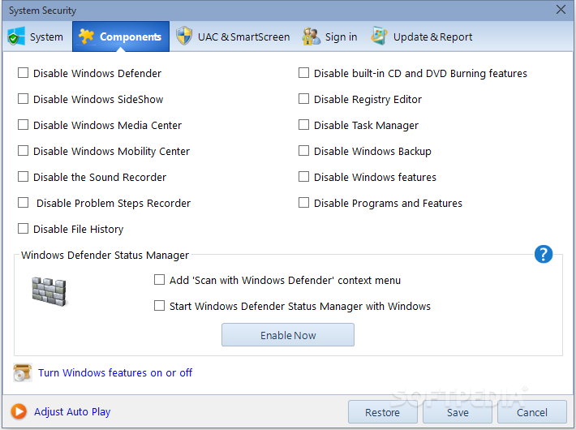Check Disable the Sound Recorder
Screen dimensions: 576x430
[x=24, y=177]
